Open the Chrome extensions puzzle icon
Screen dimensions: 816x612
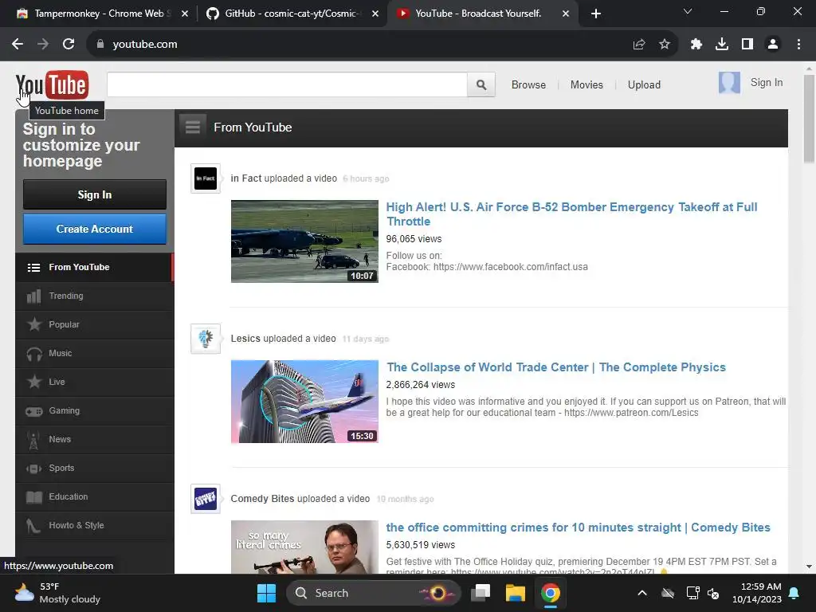[696, 45]
